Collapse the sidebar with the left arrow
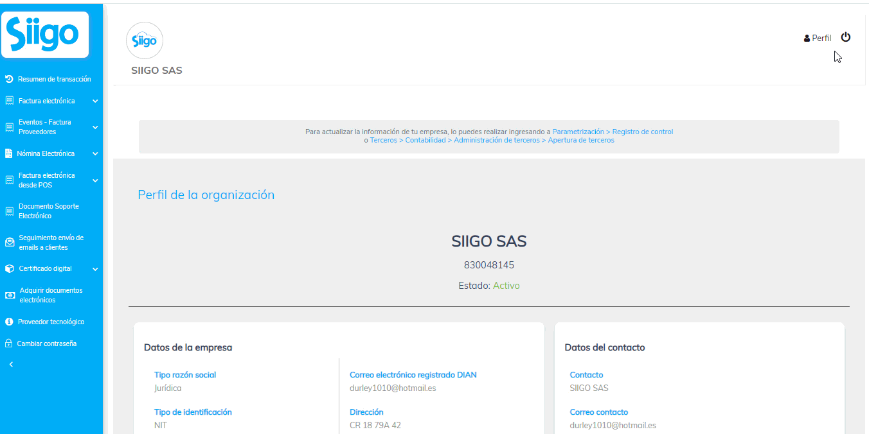This screenshot has width=869, height=434. pos(10,365)
